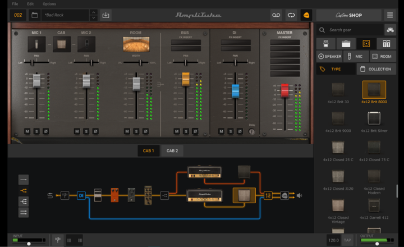This screenshot has height=247, width=404.
Task: Click the orange BUS fader
Action: click(x=186, y=79)
